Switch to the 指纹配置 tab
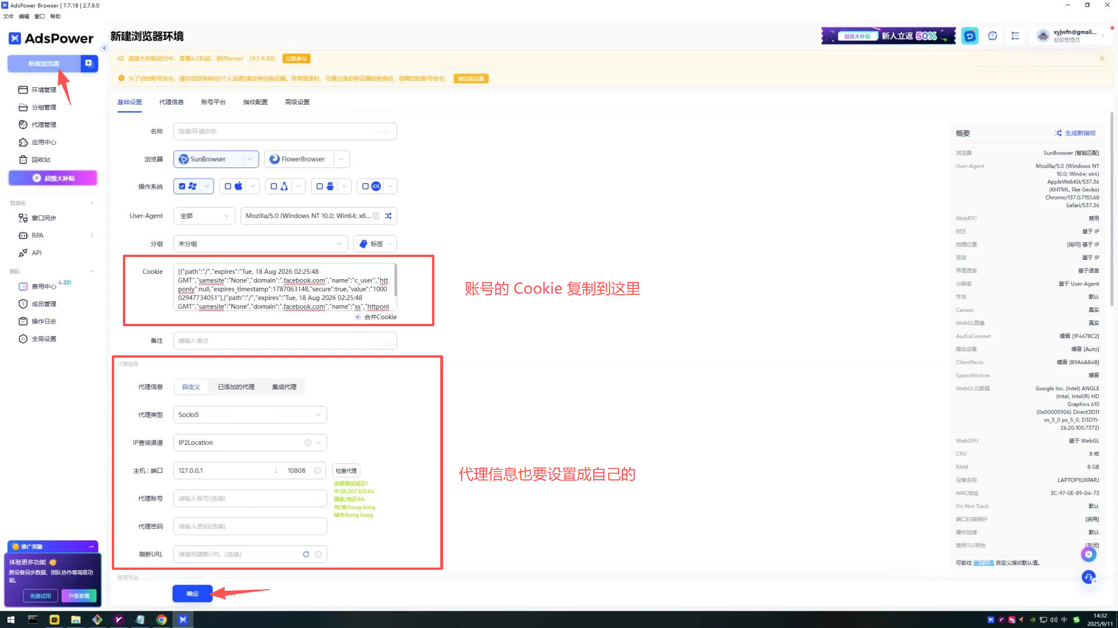 point(255,102)
